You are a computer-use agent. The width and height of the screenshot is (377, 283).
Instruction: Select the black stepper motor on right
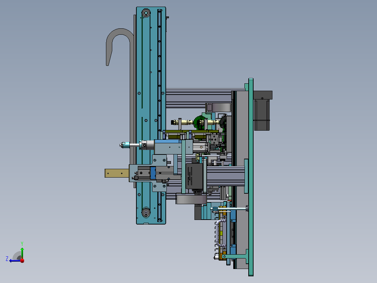click(262, 111)
